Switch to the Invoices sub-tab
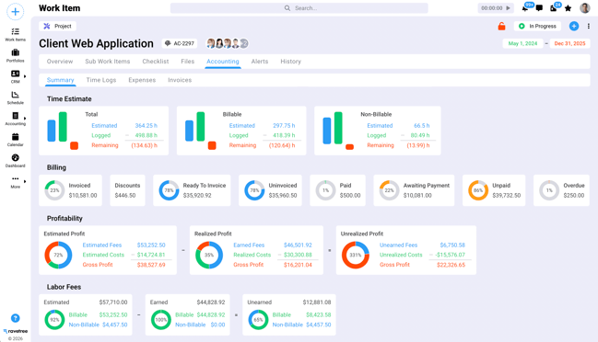This screenshot has width=598, height=342. 180,80
